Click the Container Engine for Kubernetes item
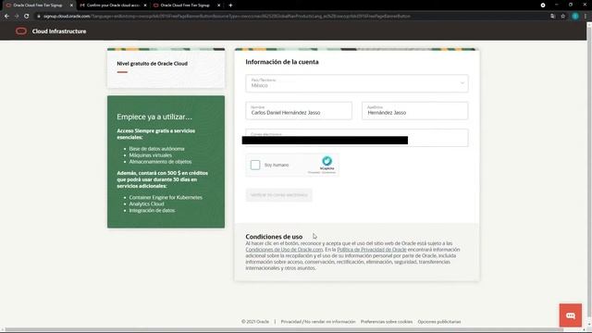The image size is (592, 333). 166,197
